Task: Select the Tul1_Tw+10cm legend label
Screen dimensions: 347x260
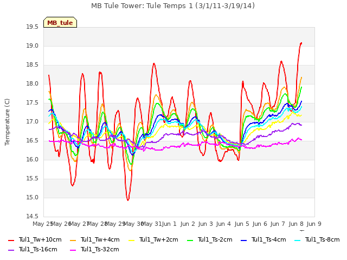Action: pos(40,239)
